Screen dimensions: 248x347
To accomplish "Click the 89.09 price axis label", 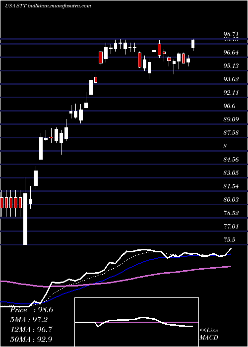I will 231,119.
